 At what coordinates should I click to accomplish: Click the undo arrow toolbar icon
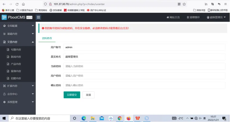pos(219,4)
